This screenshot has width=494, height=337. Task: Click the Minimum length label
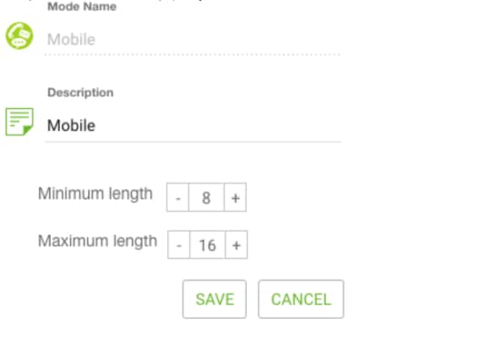(x=95, y=193)
